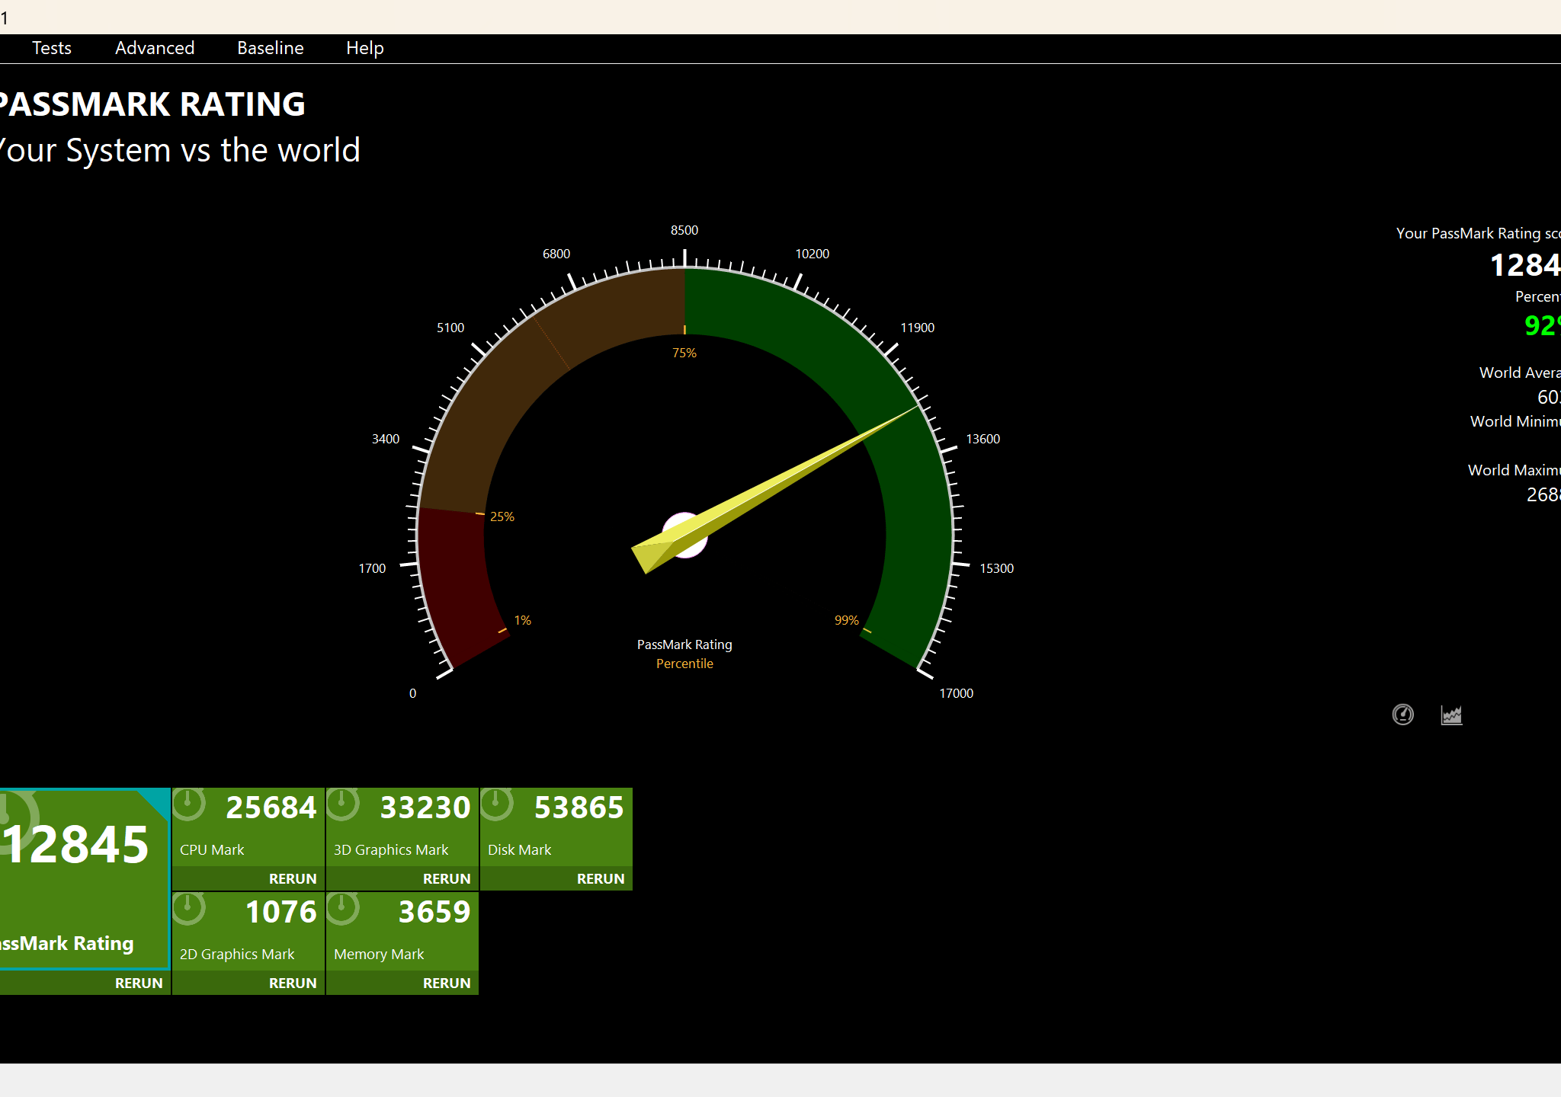Rerun the full PassMark Rating test

click(x=139, y=983)
